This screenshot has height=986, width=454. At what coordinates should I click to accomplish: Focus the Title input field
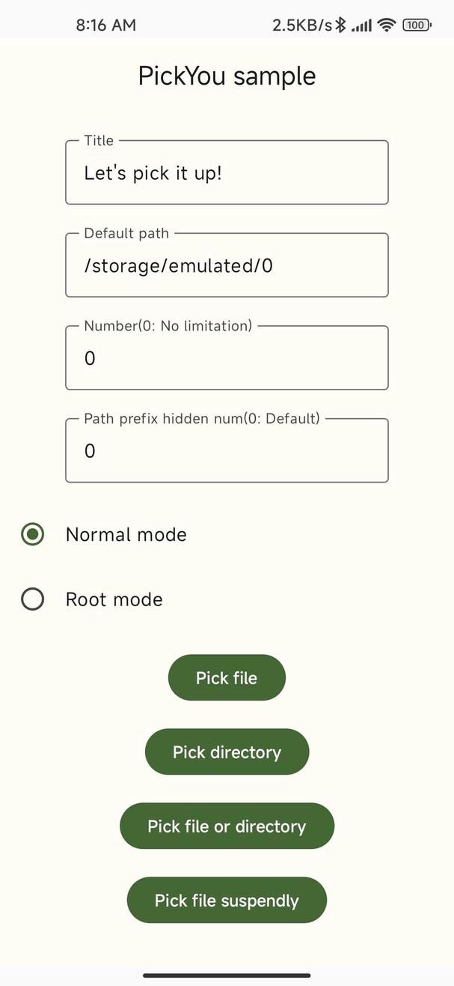pyautogui.click(x=227, y=172)
